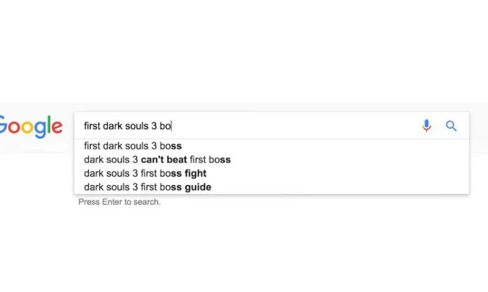This screenshot has width=488, height=292.
Task: Click the word "first" in typed query
Action: pos(92,126)
